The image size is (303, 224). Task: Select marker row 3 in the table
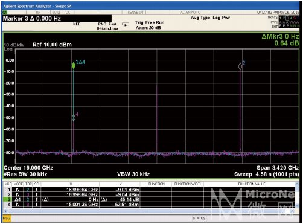point(149,200)
